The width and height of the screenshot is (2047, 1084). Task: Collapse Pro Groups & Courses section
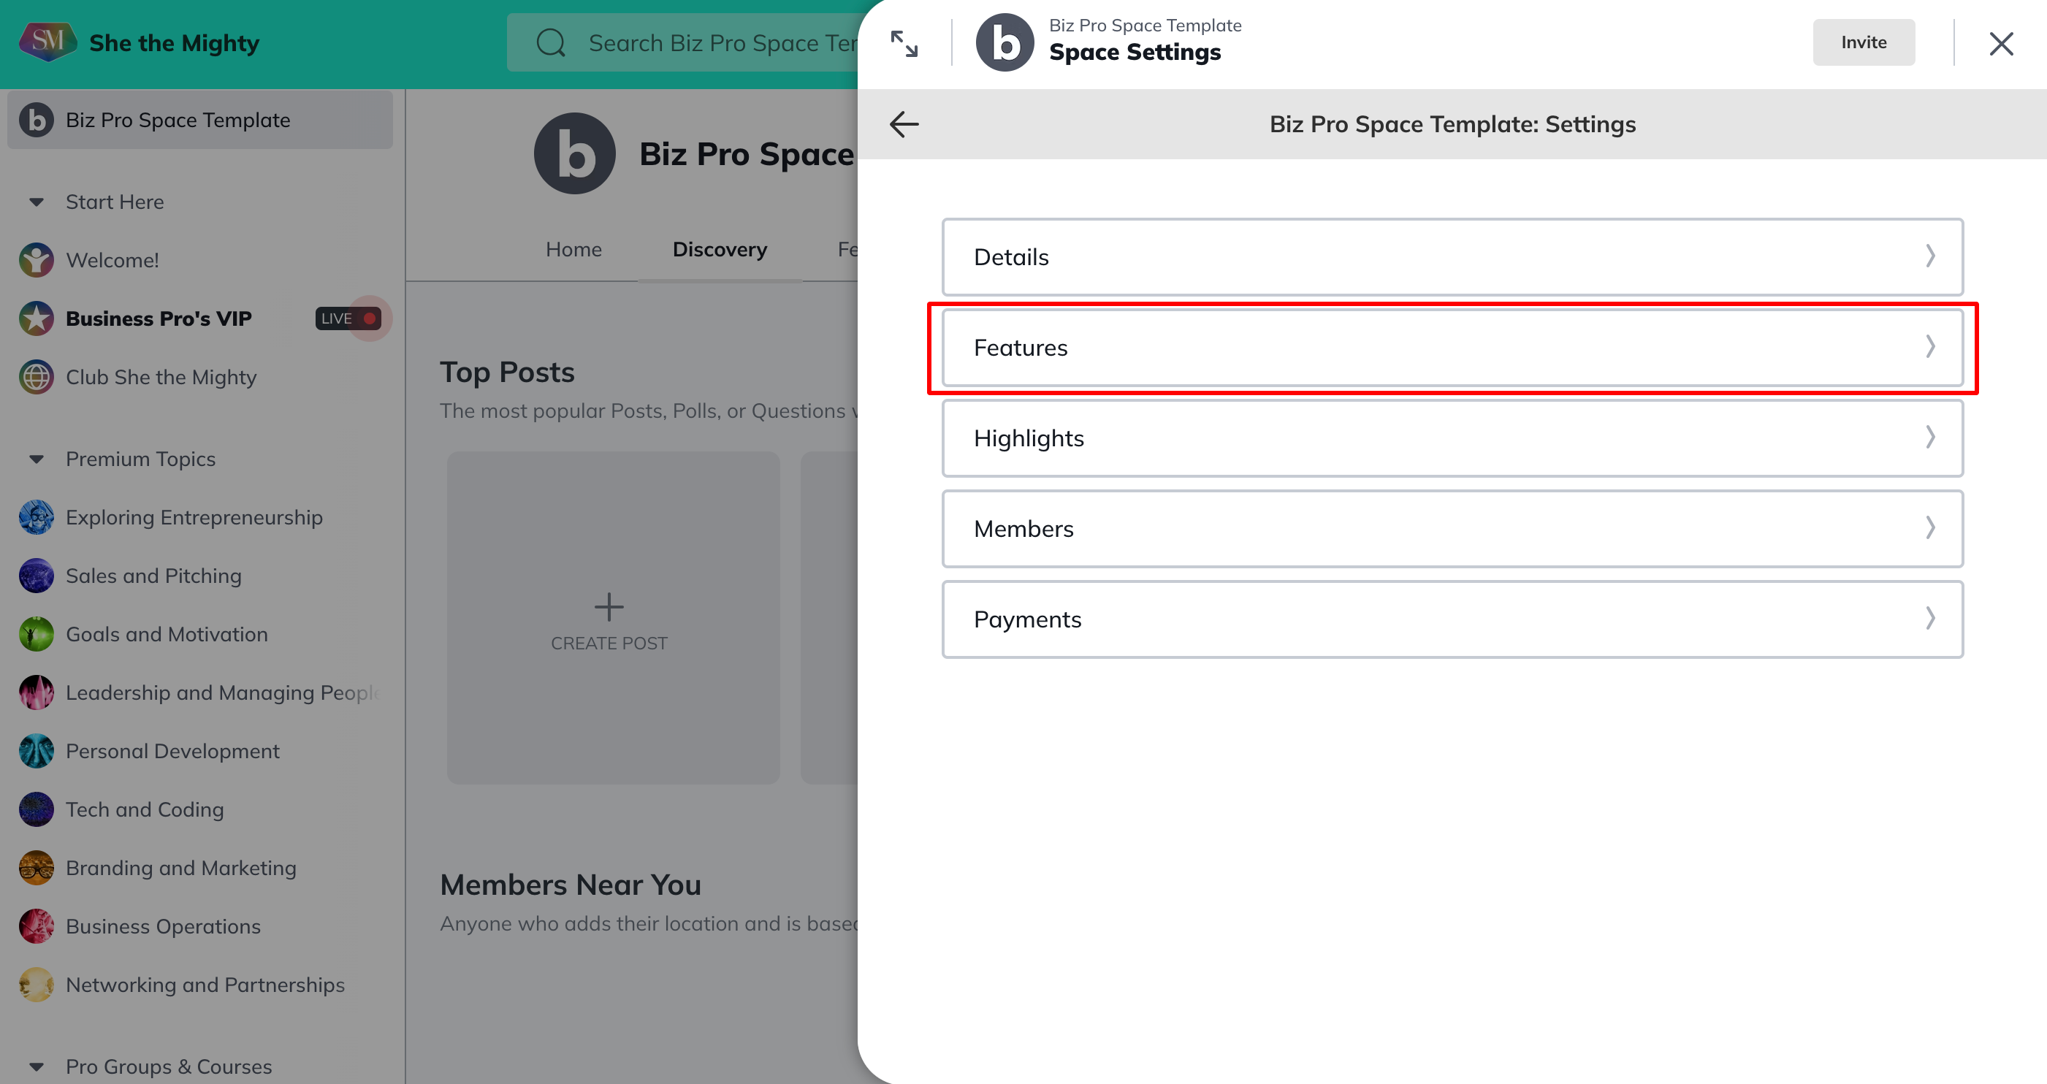37,1066
